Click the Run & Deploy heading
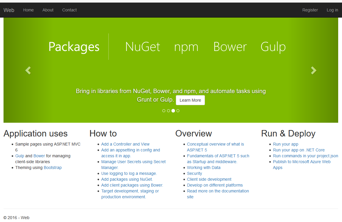 [x=288, y=134]
